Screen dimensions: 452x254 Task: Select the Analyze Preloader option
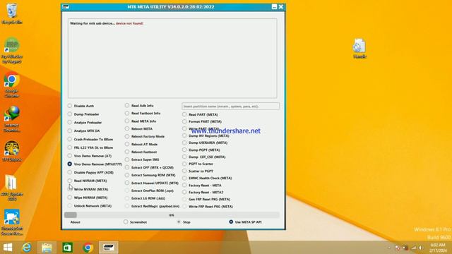(x=85, y=122)
